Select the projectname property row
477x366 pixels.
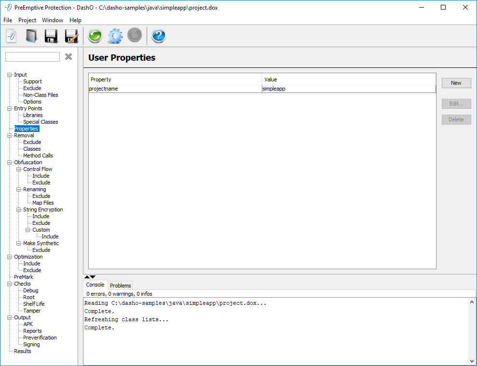point(174,89)
